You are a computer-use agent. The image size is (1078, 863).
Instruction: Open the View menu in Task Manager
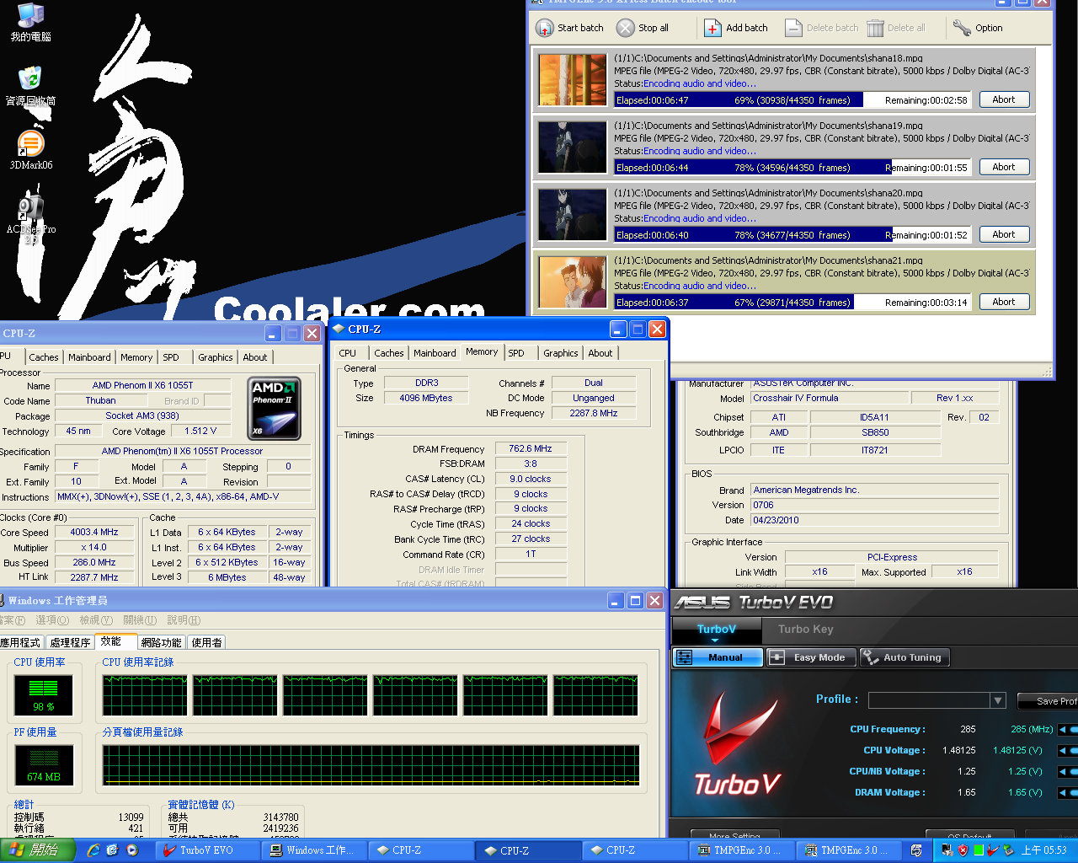click(x=96, y=620)
